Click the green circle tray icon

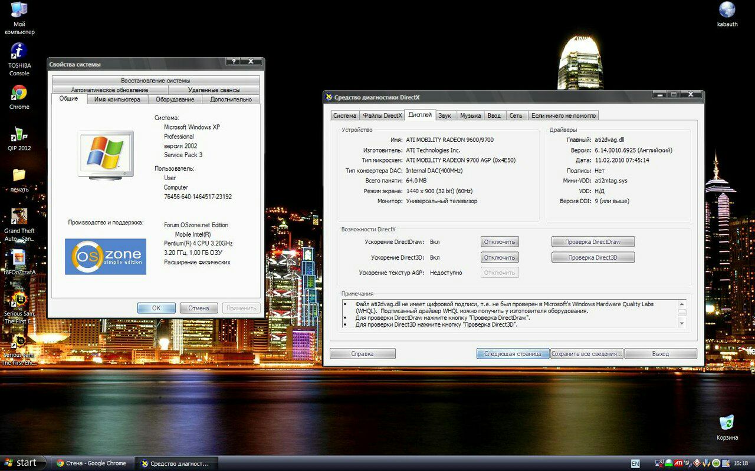716,463
